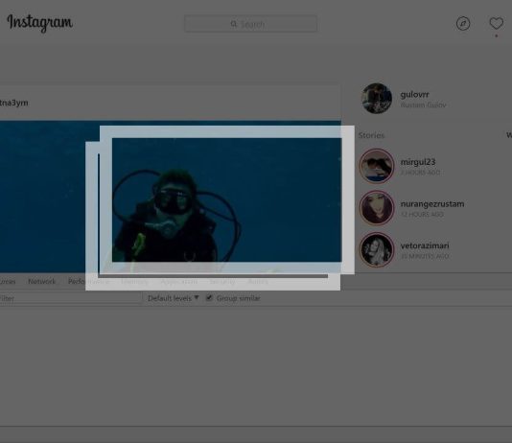Screen dimensions: 512x443
Task: Open the gulovrr username link
Action: 415,94
